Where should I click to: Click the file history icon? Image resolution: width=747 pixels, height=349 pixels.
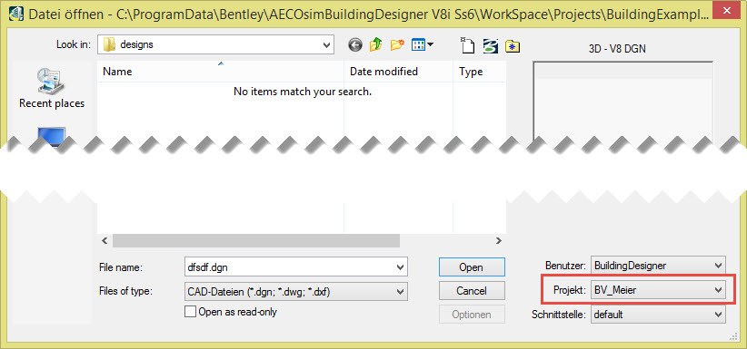[490, 45]
